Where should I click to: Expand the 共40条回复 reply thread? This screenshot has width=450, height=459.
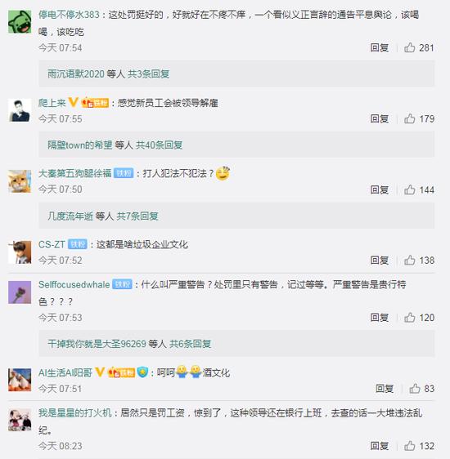[x=159, y=145]
